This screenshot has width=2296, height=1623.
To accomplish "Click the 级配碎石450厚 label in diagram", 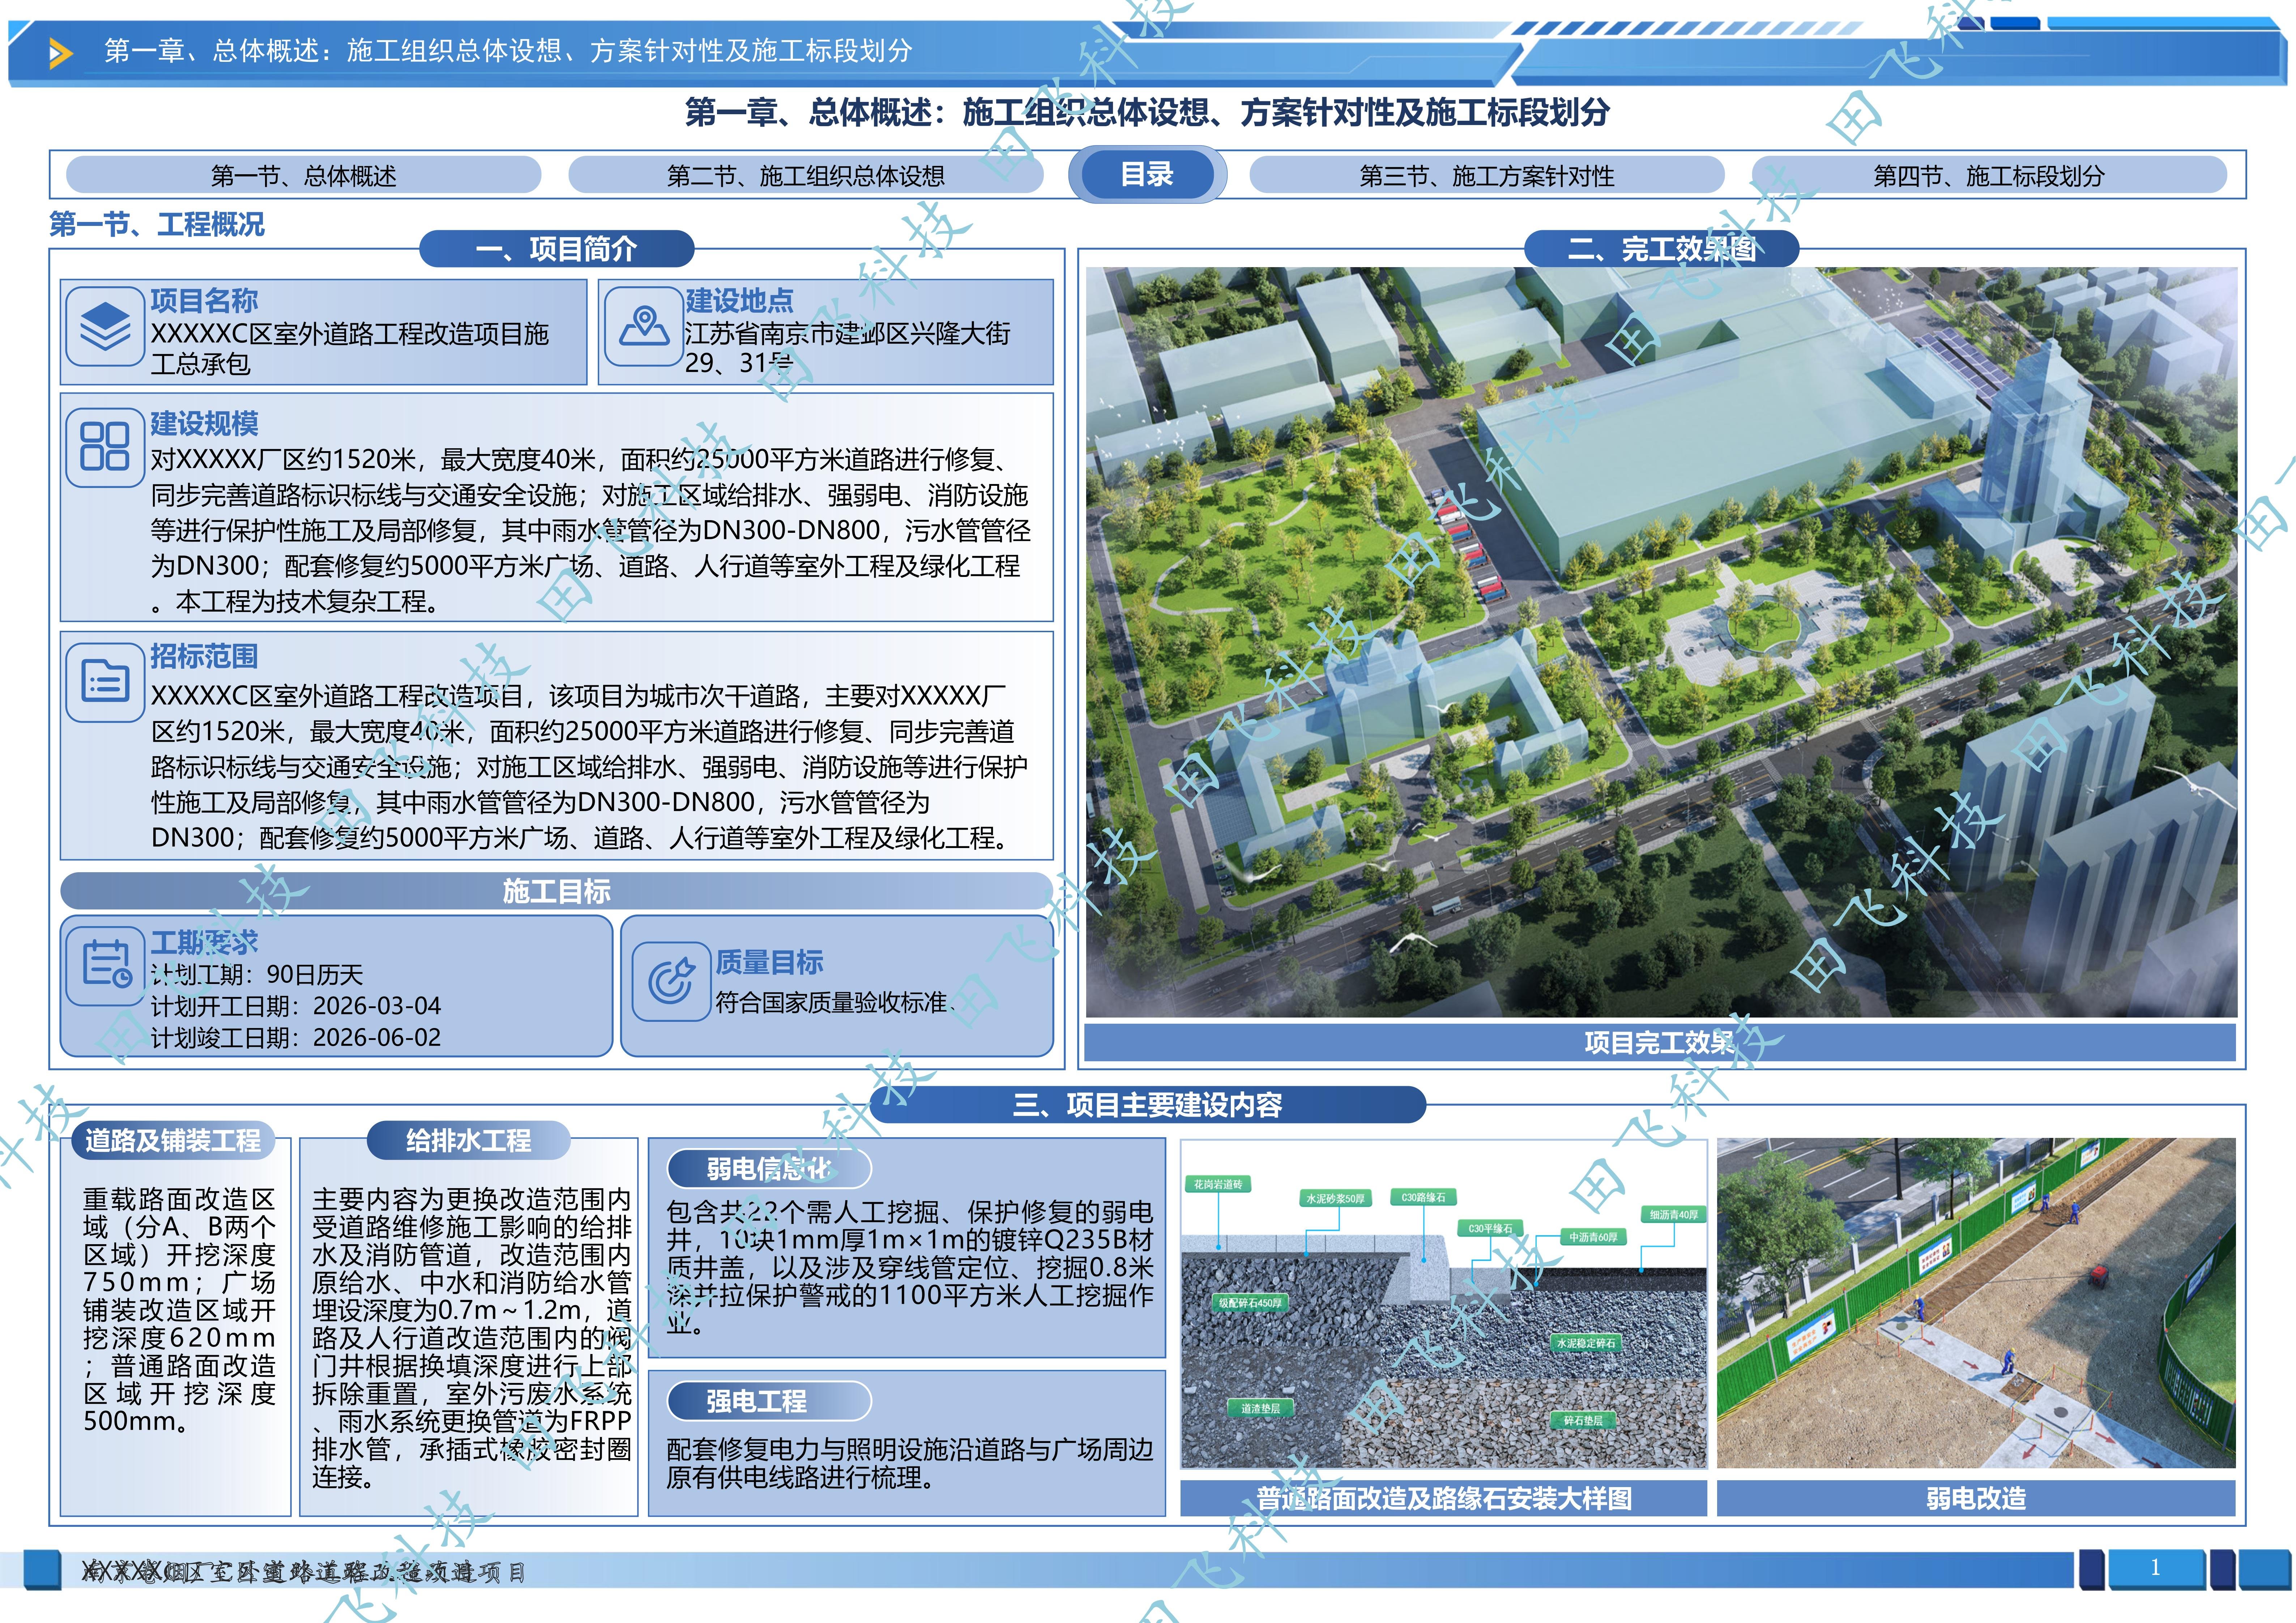I will tap(1250, 1303).
